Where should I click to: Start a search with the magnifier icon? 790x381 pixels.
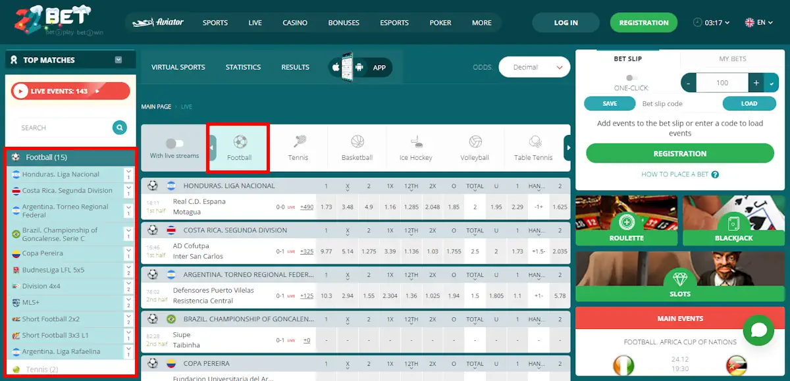pos(118,128)
